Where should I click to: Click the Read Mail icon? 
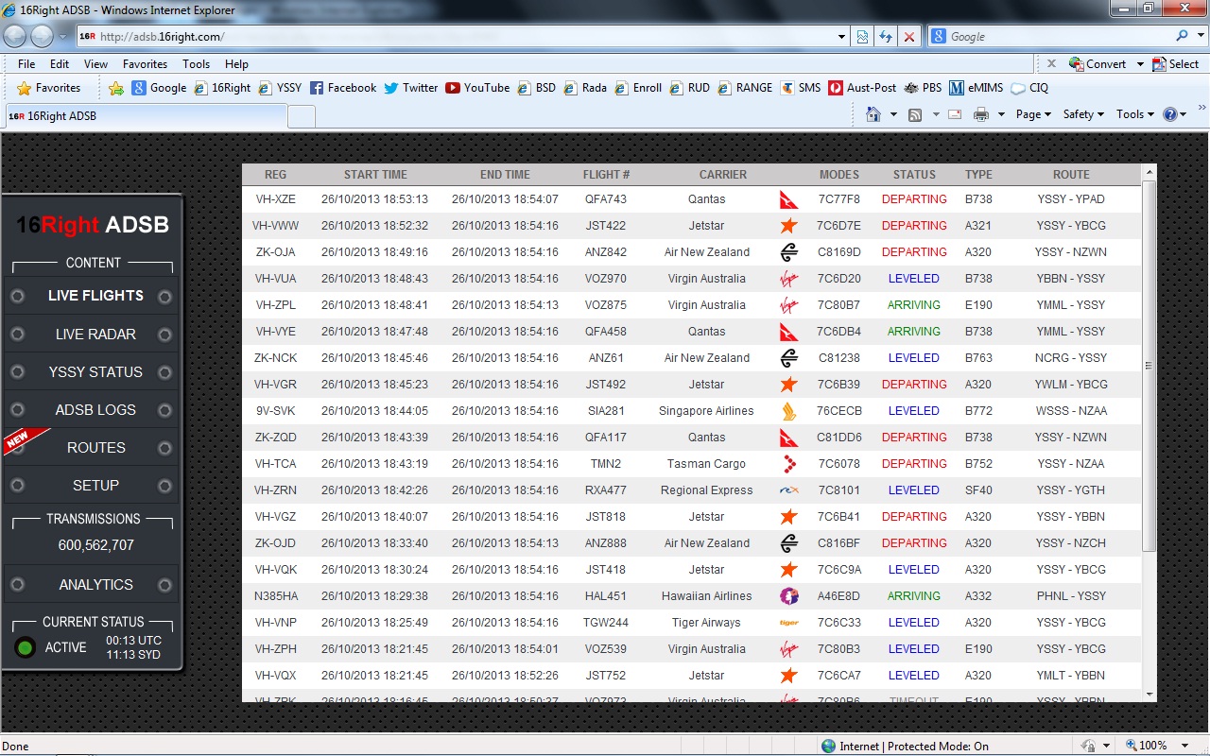tap(955, 114)
